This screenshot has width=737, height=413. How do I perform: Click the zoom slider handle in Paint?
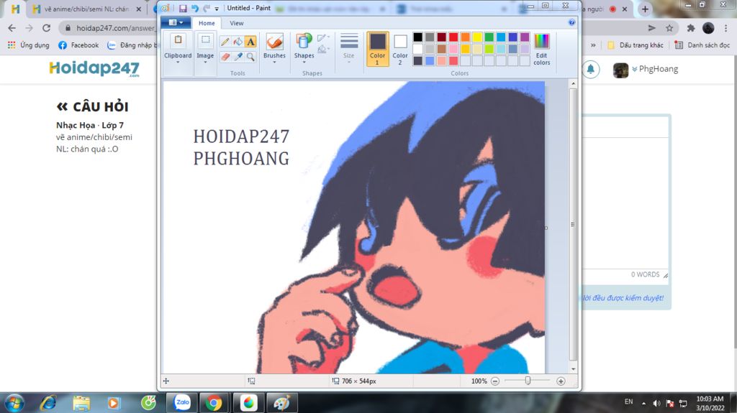pyautogui.click(x=528, y=381)
